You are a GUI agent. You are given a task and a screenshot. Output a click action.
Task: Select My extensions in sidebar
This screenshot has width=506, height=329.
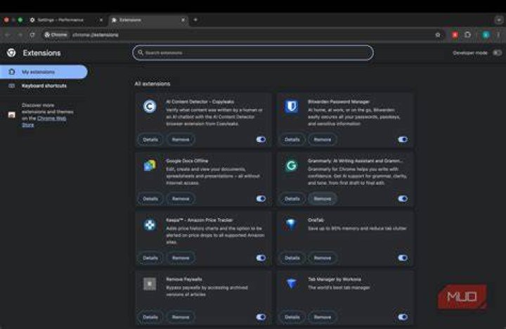click(44, 72)
